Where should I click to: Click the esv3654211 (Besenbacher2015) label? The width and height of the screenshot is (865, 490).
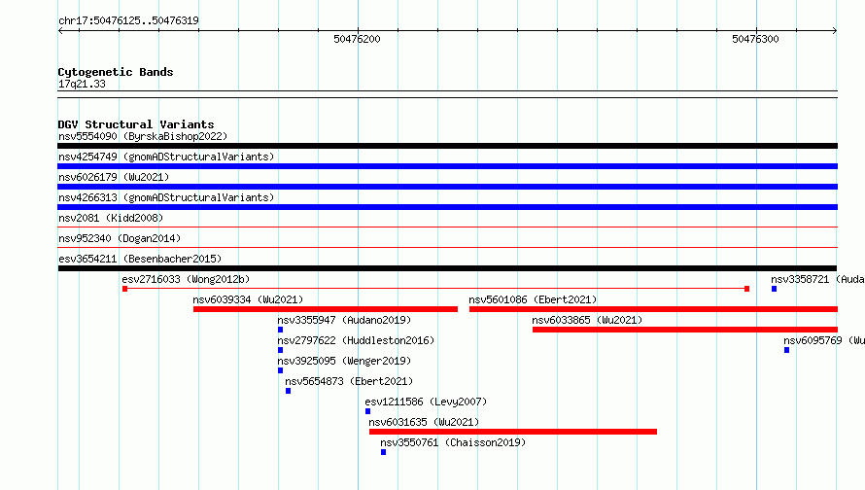[140, 259]
